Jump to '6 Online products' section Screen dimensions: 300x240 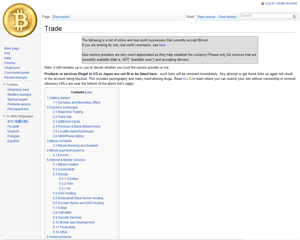[x=59, y=237]
